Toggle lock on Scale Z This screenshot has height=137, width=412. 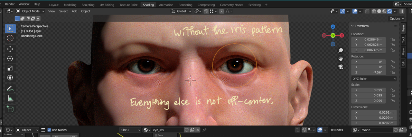tap(392, 101)
